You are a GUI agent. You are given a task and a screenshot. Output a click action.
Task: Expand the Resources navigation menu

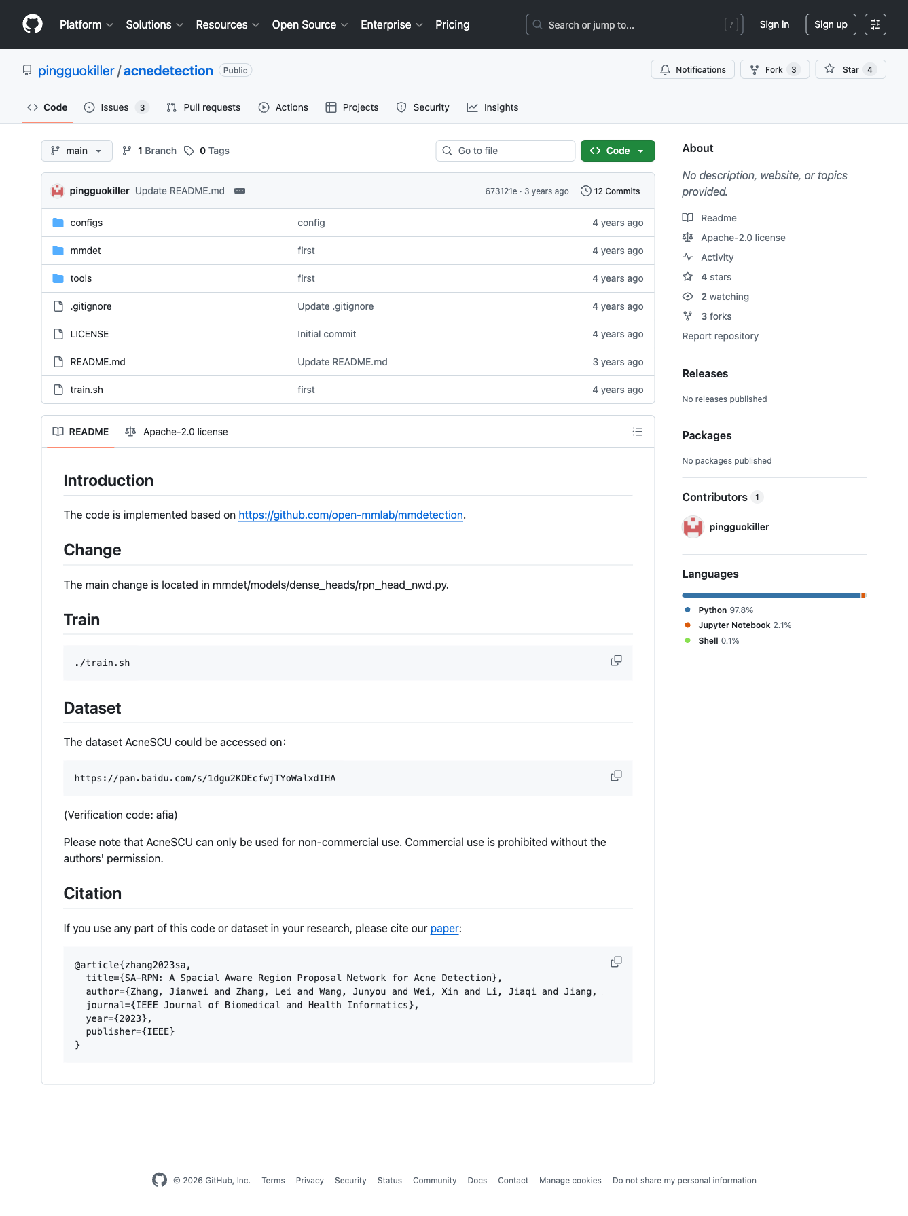[x=226, y=24]
